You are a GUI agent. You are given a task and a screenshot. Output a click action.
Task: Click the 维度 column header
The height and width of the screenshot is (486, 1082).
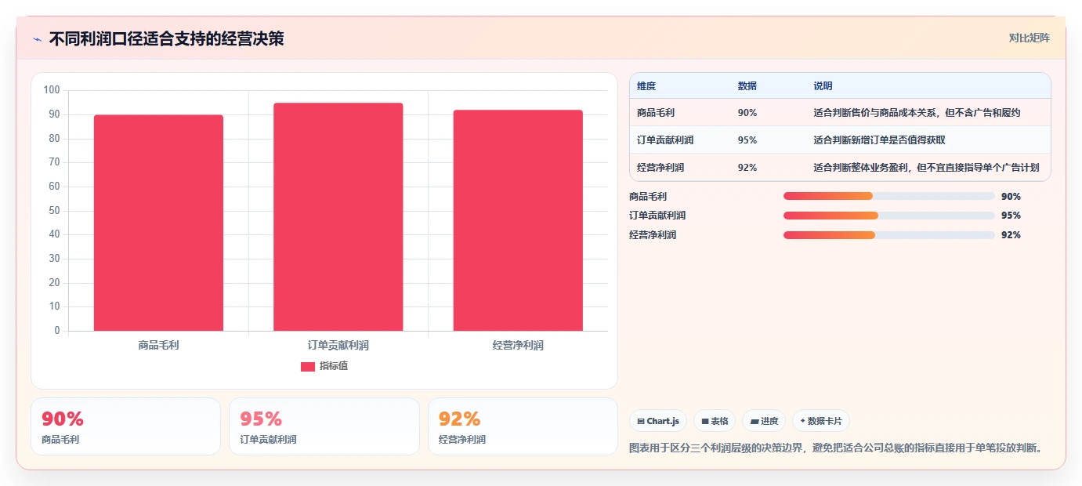point(646,85)
